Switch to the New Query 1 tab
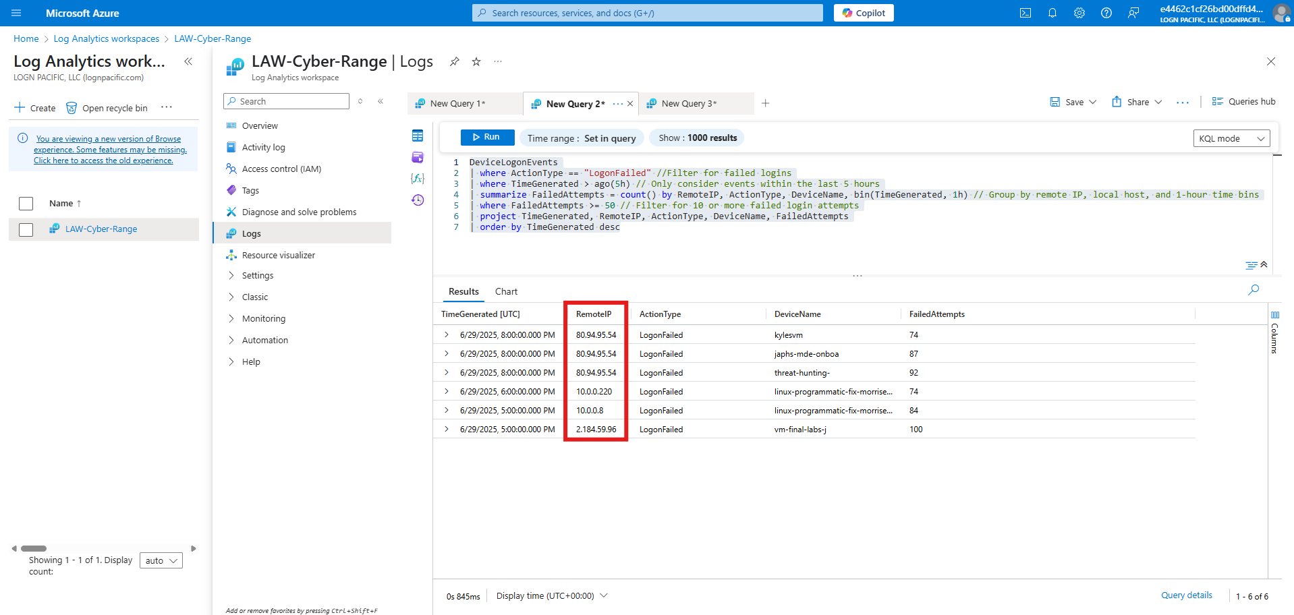The width and height of the screenshot is (1294, 615). click(x=466, y=103)
